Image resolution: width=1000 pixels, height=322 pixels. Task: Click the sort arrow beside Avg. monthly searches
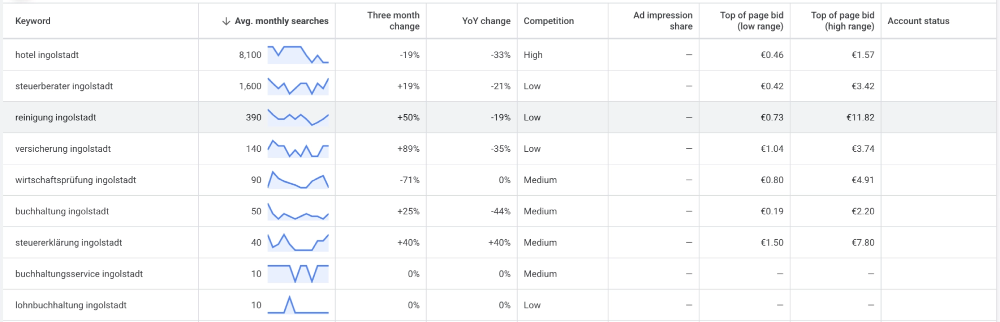[226, 21]
